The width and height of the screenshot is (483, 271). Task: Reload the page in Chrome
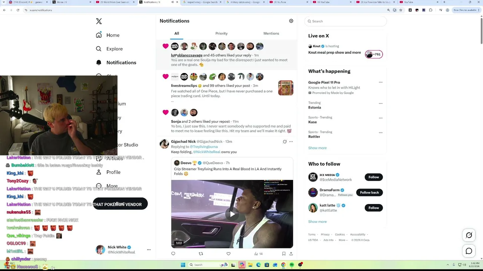pos(18,10)
